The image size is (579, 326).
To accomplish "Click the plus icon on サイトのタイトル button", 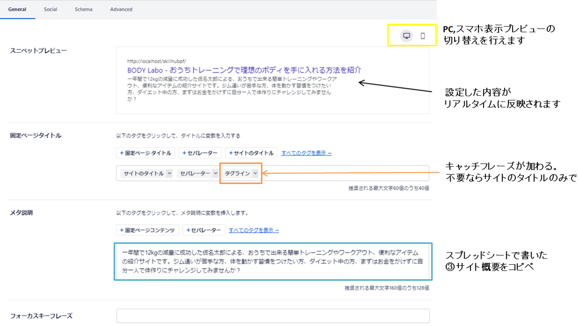I will coord(231,153).
